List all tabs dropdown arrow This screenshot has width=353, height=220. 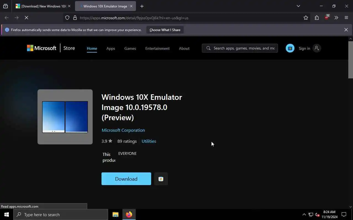pos(298,6)
